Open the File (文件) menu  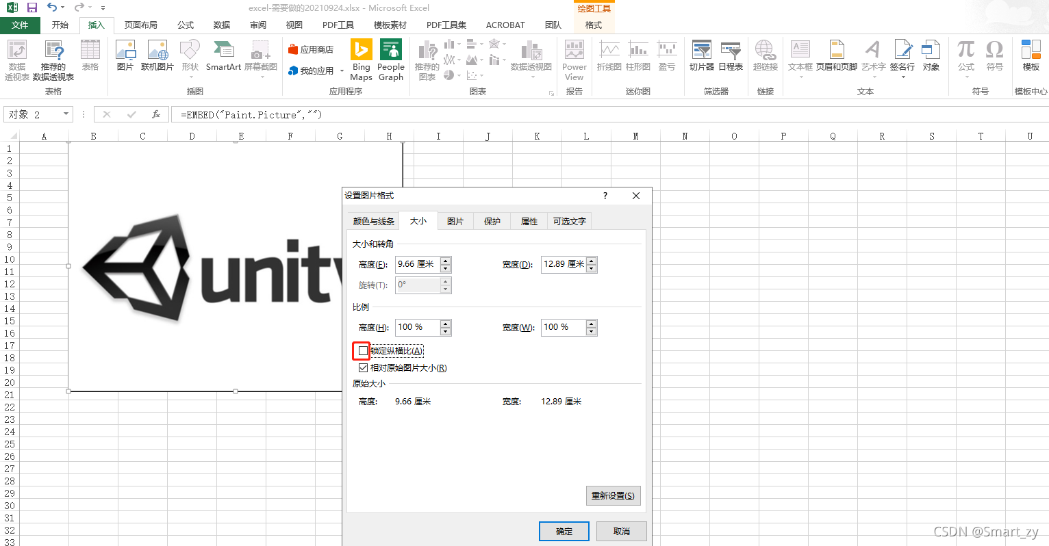(x=21, y=25)
